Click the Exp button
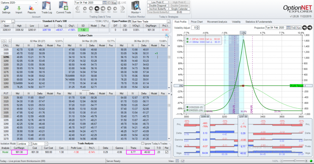The height and width of the screenshot is (164, 314). 114,2
